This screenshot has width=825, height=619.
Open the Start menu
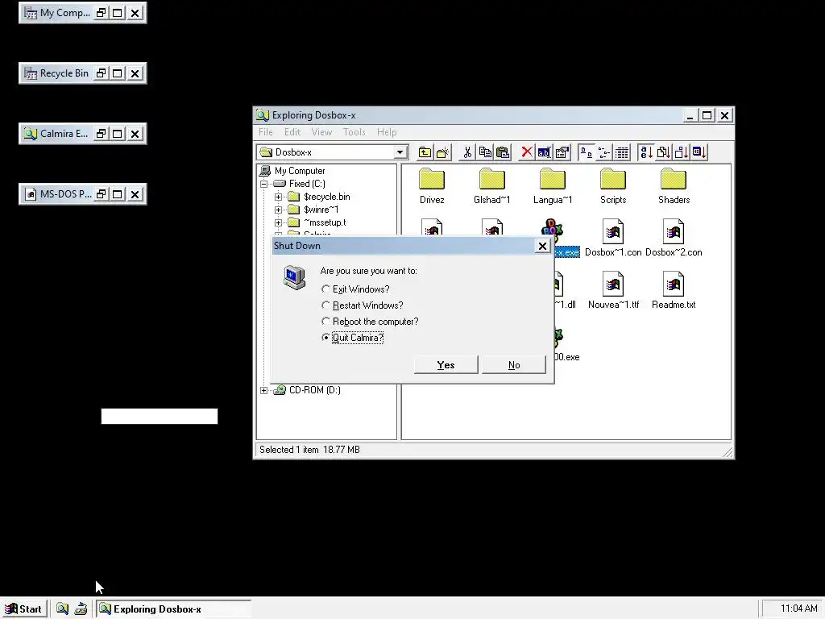point(24,609)
